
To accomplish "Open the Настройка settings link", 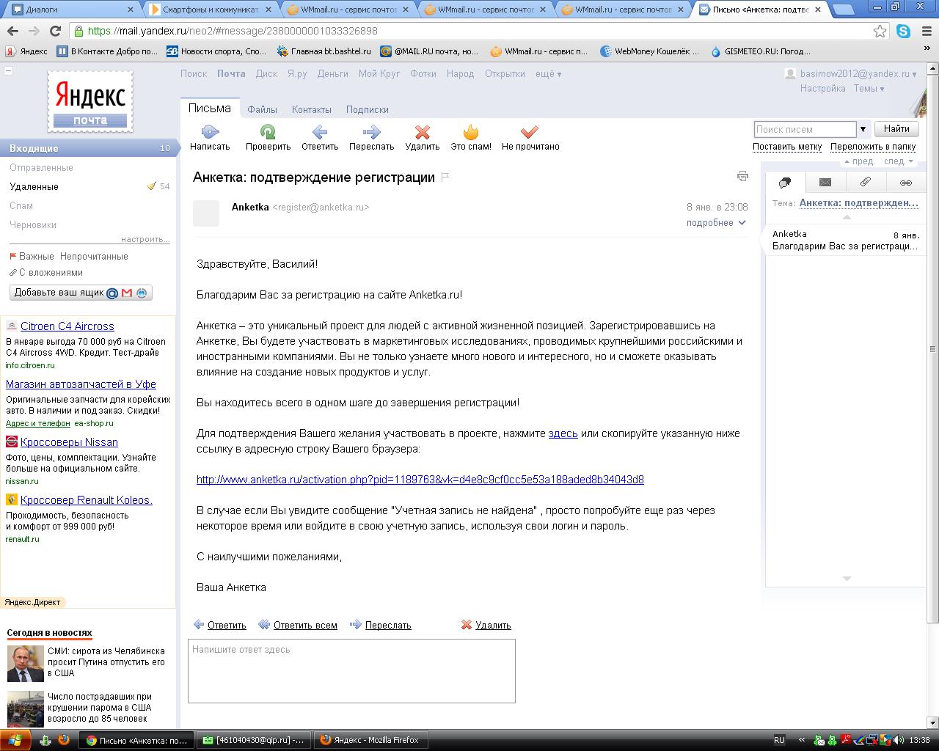I will (823, 88).
